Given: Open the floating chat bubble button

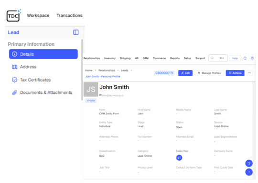Looking at the screenshot, I should point(249,163).
